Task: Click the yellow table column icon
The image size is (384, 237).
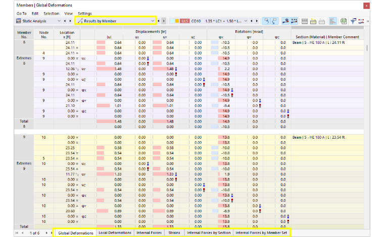Action: click(x=313, y=21)
